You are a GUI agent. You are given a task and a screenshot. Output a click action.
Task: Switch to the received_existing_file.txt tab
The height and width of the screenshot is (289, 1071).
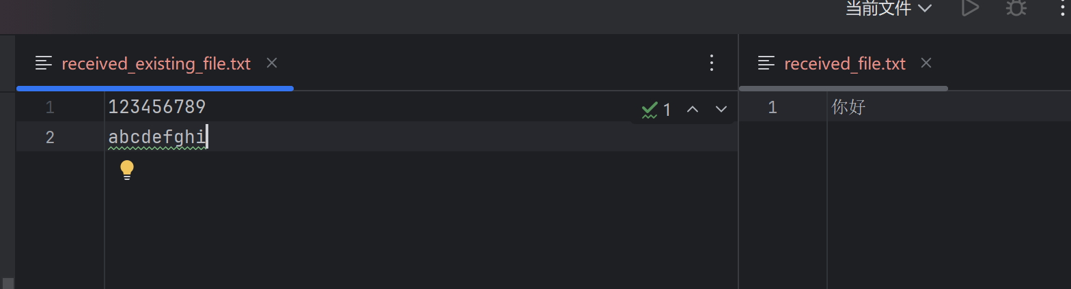pyautogui.click(x=156, y=64)
